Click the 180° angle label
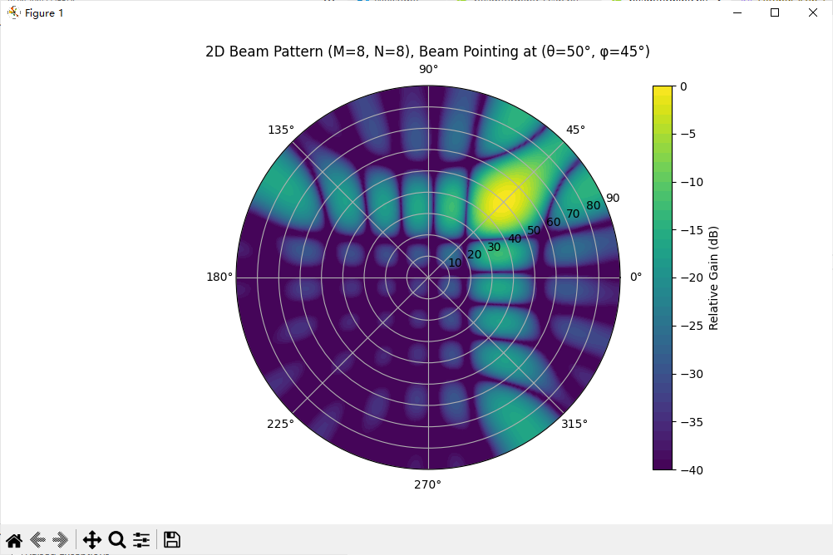The height and width of the screenshot is (555, 833). pos(219,277)
